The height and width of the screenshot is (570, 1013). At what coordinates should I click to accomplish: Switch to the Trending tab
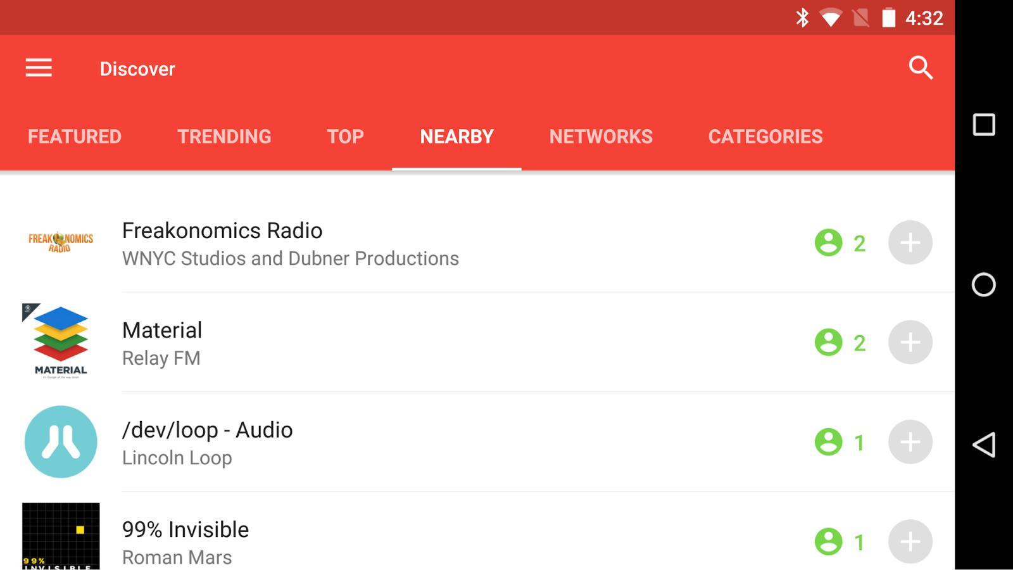click(x=224, y=137)
